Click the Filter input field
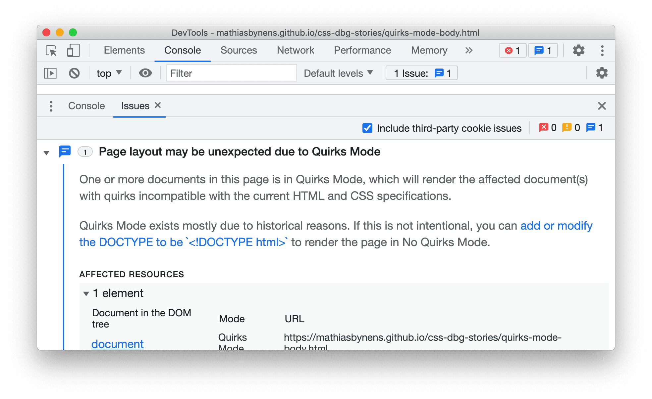Image resolution: width=652 pixels, height=399 pixels. click(230, 73)
